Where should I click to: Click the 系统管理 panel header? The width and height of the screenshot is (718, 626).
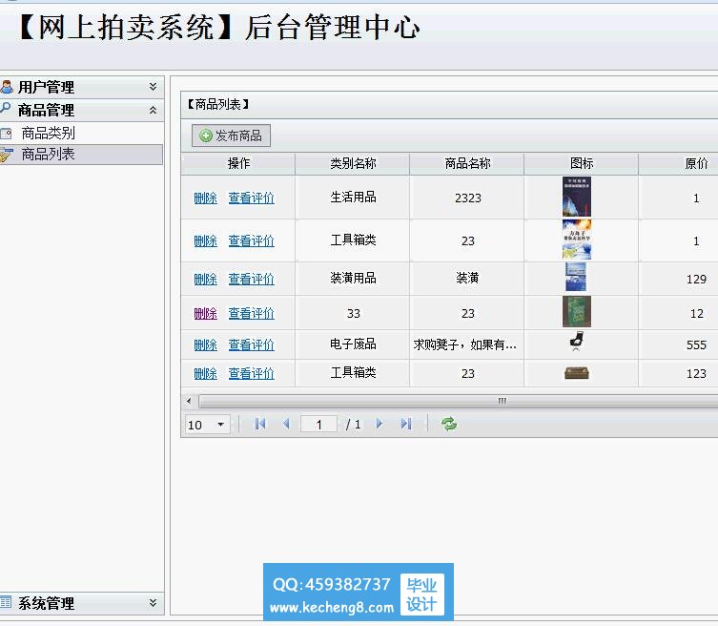click(x=81, y=603)
